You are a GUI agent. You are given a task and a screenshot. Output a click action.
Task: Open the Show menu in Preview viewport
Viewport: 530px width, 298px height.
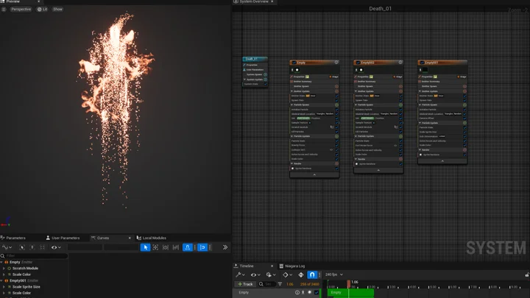click(x=57, y=9)
